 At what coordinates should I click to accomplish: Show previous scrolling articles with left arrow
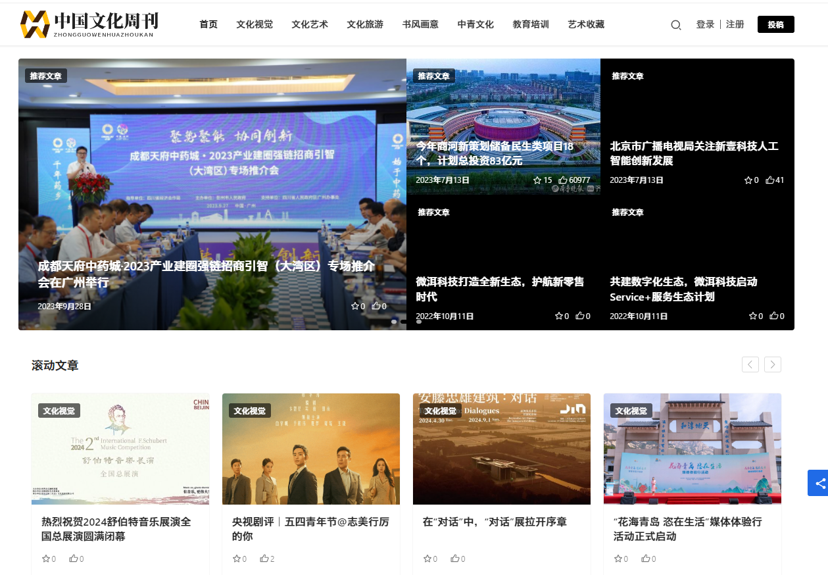pyautogui.click(x=750, y=364)
